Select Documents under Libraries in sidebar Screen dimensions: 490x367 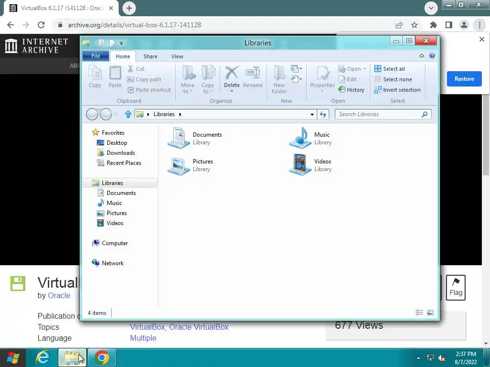(x=116, y=193)
